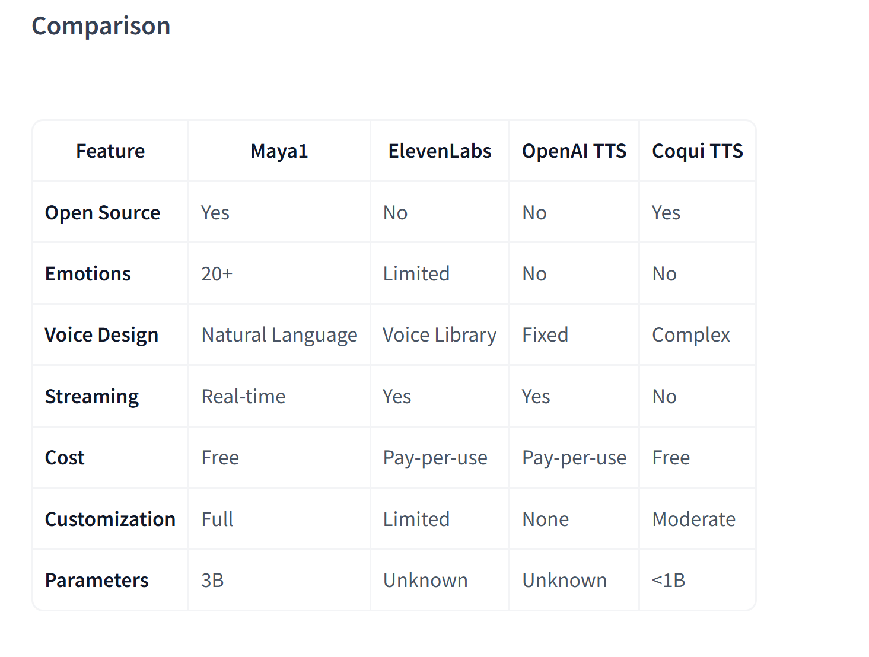This screenshot has width=869, height=657.
Task: Select the Feature column header
Action: point(110,151)
